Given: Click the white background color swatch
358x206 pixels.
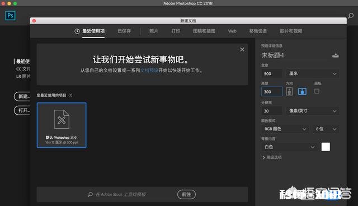Looking at the screenshot, I should [x=326, y=147].
